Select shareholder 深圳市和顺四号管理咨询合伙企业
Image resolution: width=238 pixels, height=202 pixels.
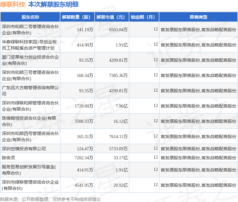(30, 137)
